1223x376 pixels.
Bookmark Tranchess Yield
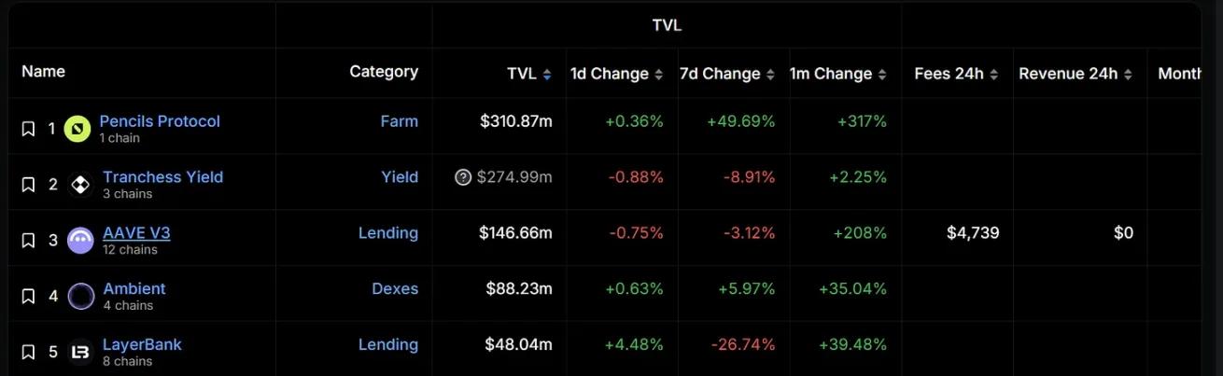coord(28,185)
